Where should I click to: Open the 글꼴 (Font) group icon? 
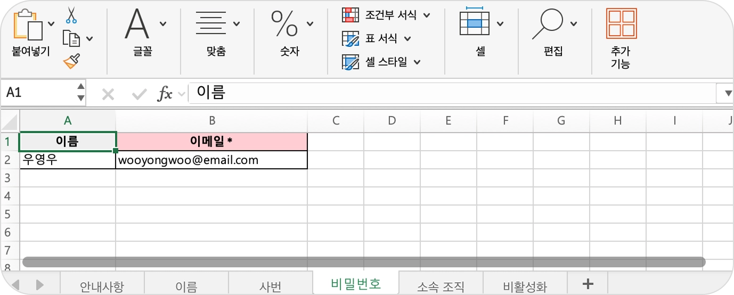click(x=137, y=24)
